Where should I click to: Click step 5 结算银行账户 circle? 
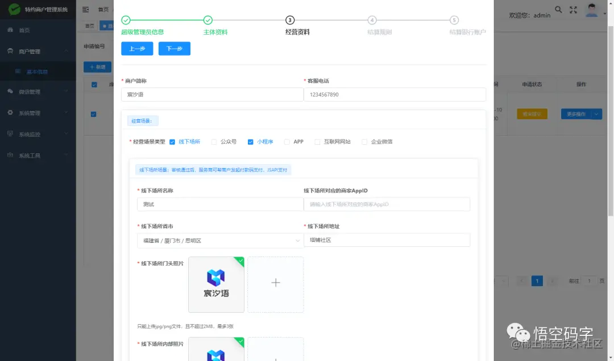tap(454, 20)
